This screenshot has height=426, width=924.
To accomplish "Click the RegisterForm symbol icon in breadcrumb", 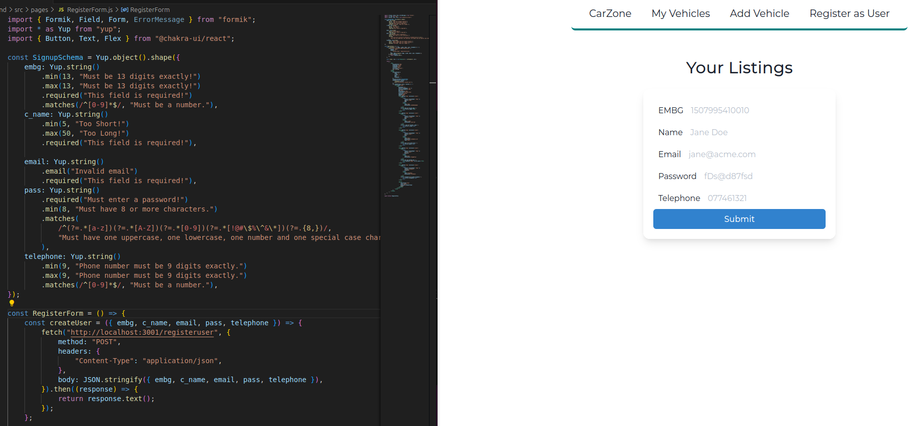I will tap(124, 9).
